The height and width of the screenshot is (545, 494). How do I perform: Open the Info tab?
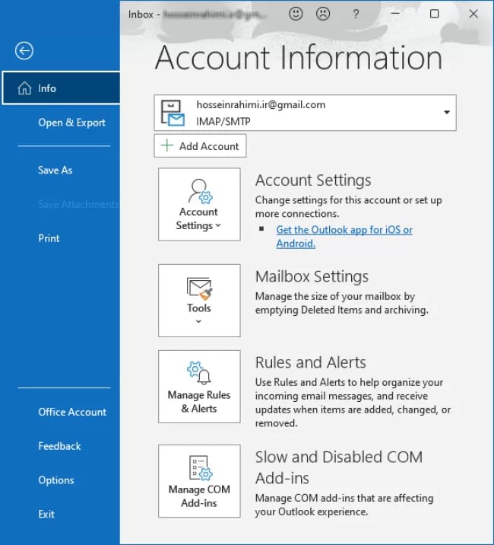pos(61,88)
